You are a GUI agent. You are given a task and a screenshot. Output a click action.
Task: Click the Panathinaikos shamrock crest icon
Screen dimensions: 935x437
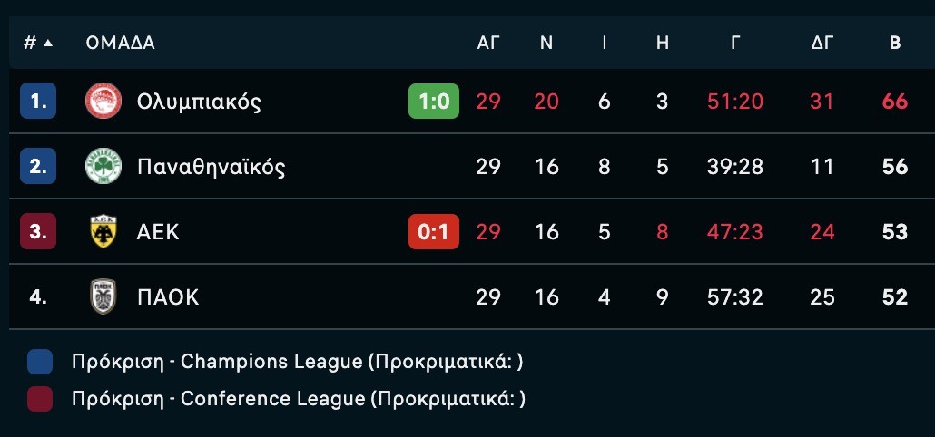point(103,166)
